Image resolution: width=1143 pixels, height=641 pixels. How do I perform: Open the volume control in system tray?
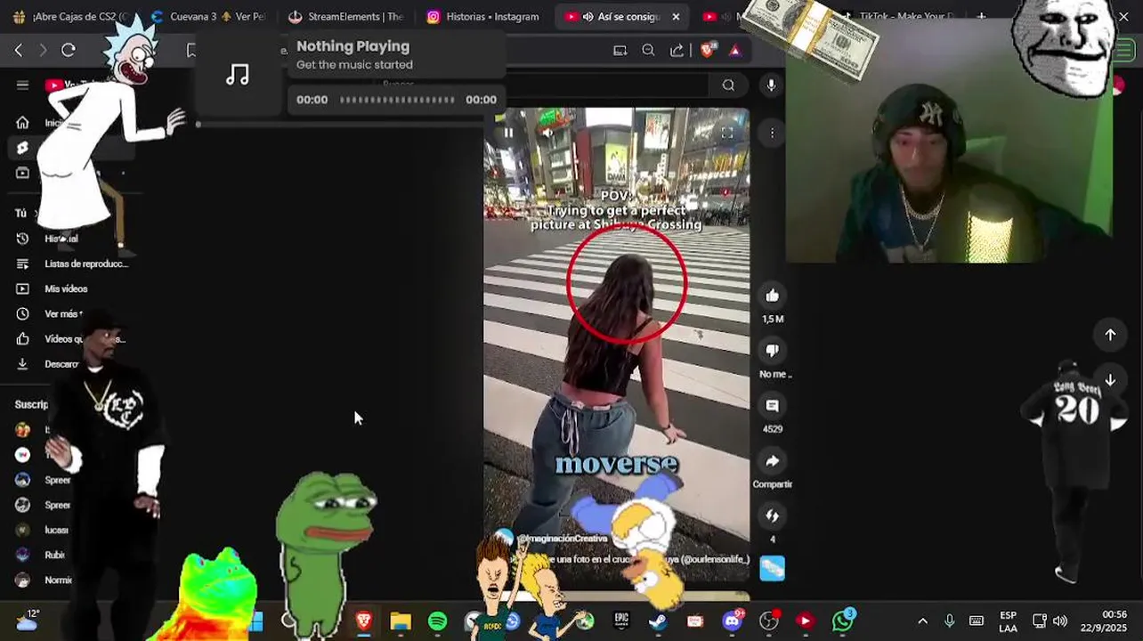pos(1059,621)
